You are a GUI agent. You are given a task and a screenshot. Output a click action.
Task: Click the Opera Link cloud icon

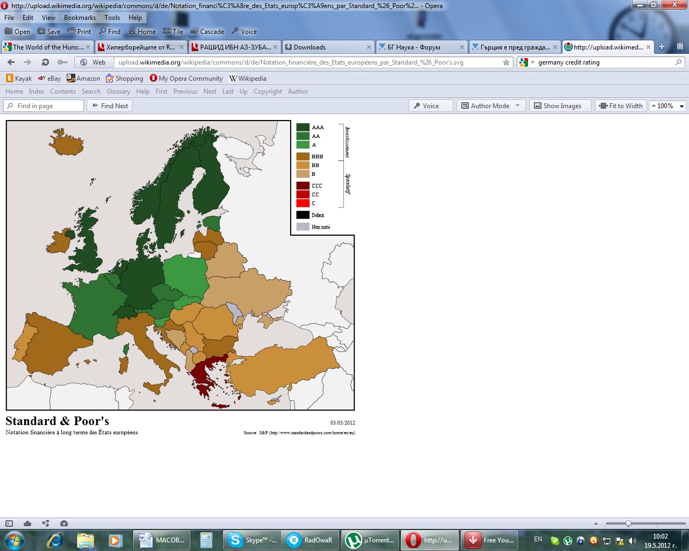click(x=27, y=524)
